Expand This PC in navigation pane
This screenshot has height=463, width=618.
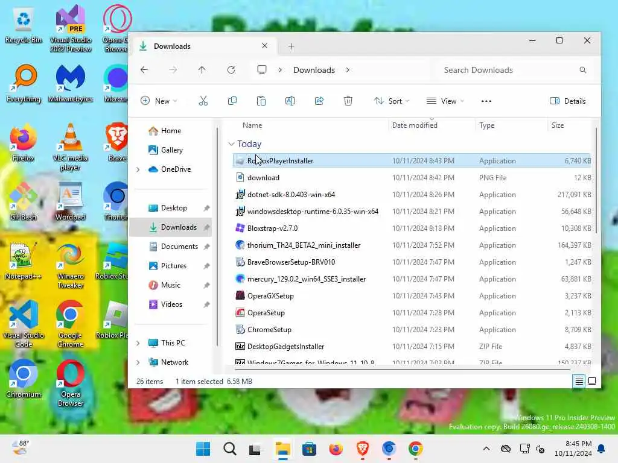tap(138, 343)
